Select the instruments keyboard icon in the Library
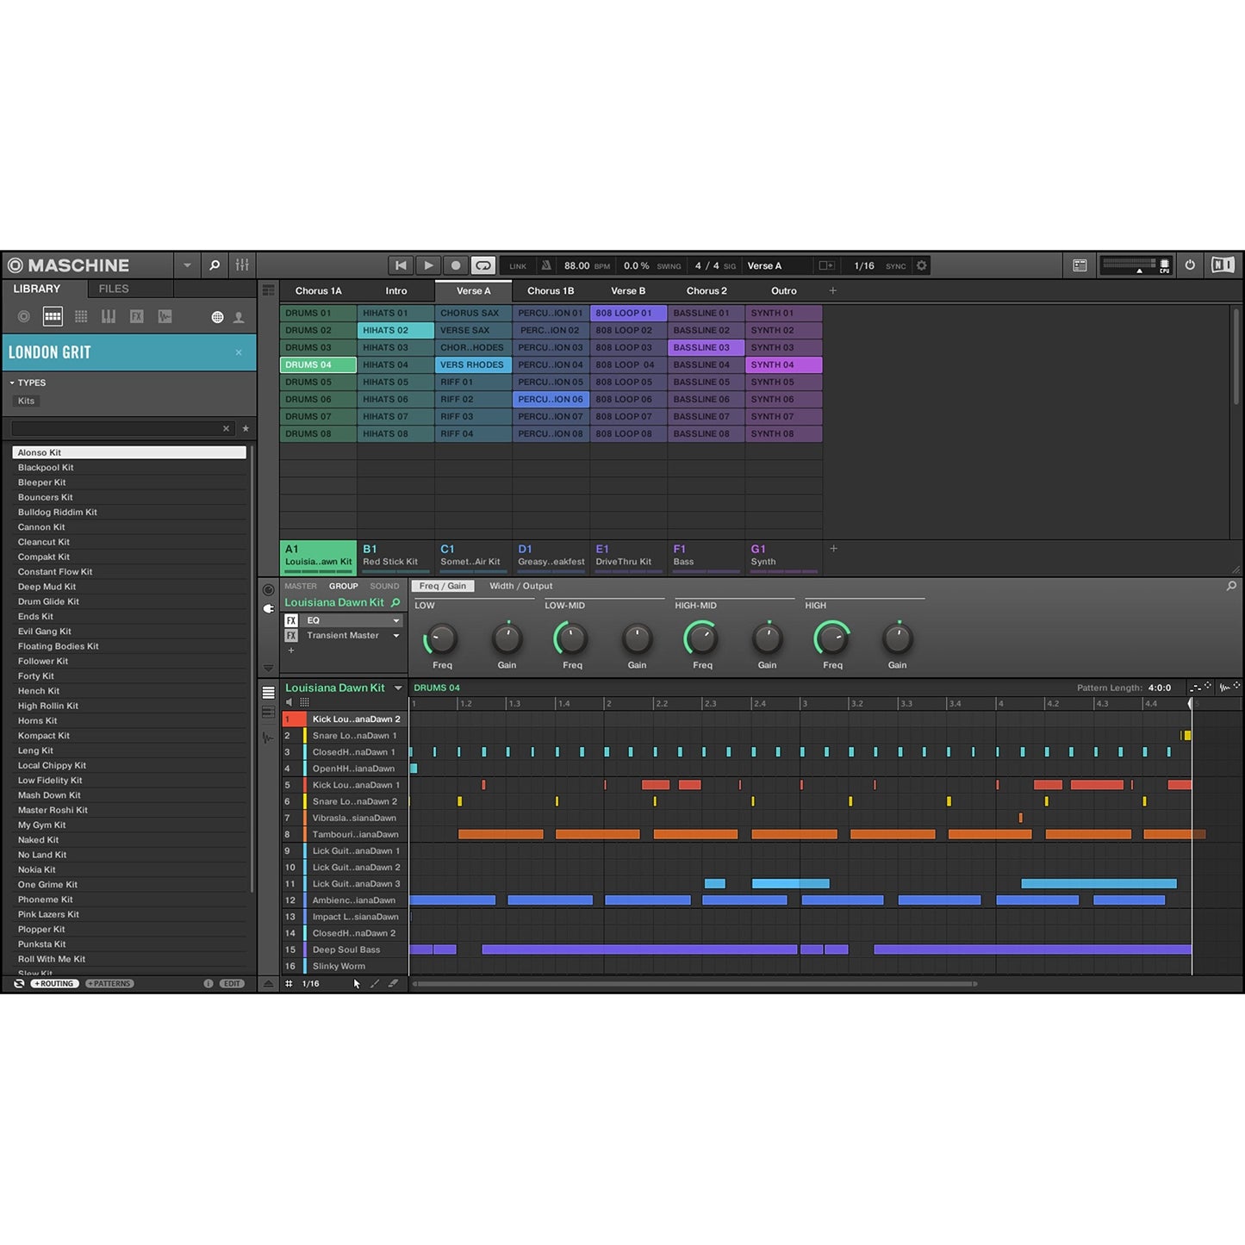The width and height of the screenshot is (1245, 1245). 108,316
